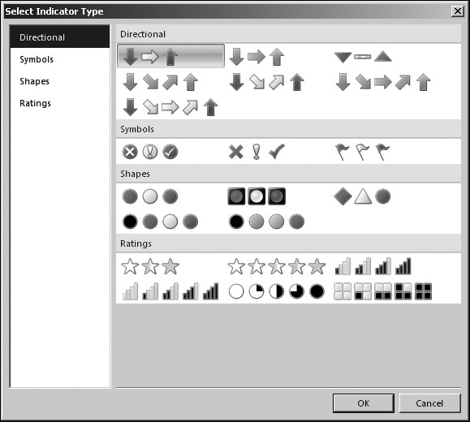Select the five signal bars rating set
Screen dimensions: 470x422
tap(170, 291)
